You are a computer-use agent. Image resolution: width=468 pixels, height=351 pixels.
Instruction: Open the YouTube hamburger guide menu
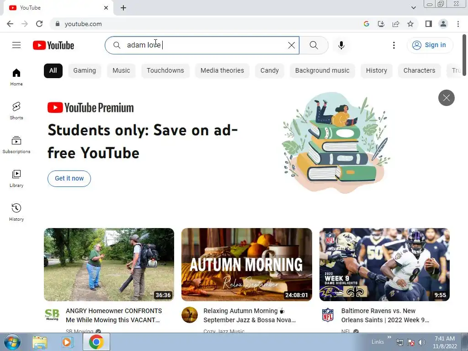[x=16, y=45]
